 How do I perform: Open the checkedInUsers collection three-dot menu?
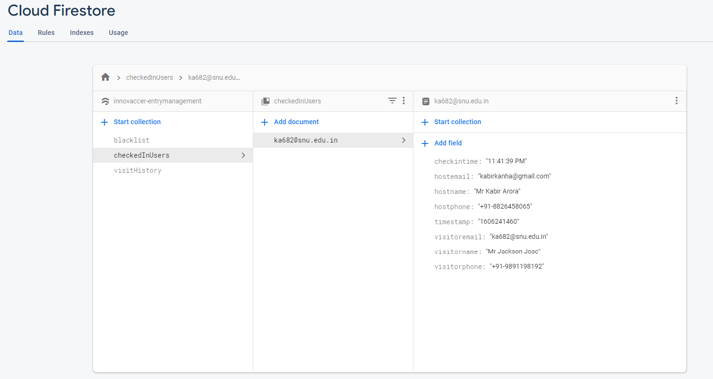click(x=404, y=101)
